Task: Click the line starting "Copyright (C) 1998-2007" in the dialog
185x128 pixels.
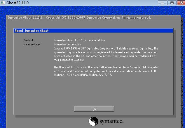Action: coord(106,49)
